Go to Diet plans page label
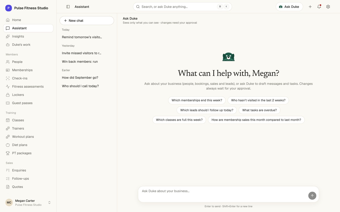The image size is (340, 212). 20,145
